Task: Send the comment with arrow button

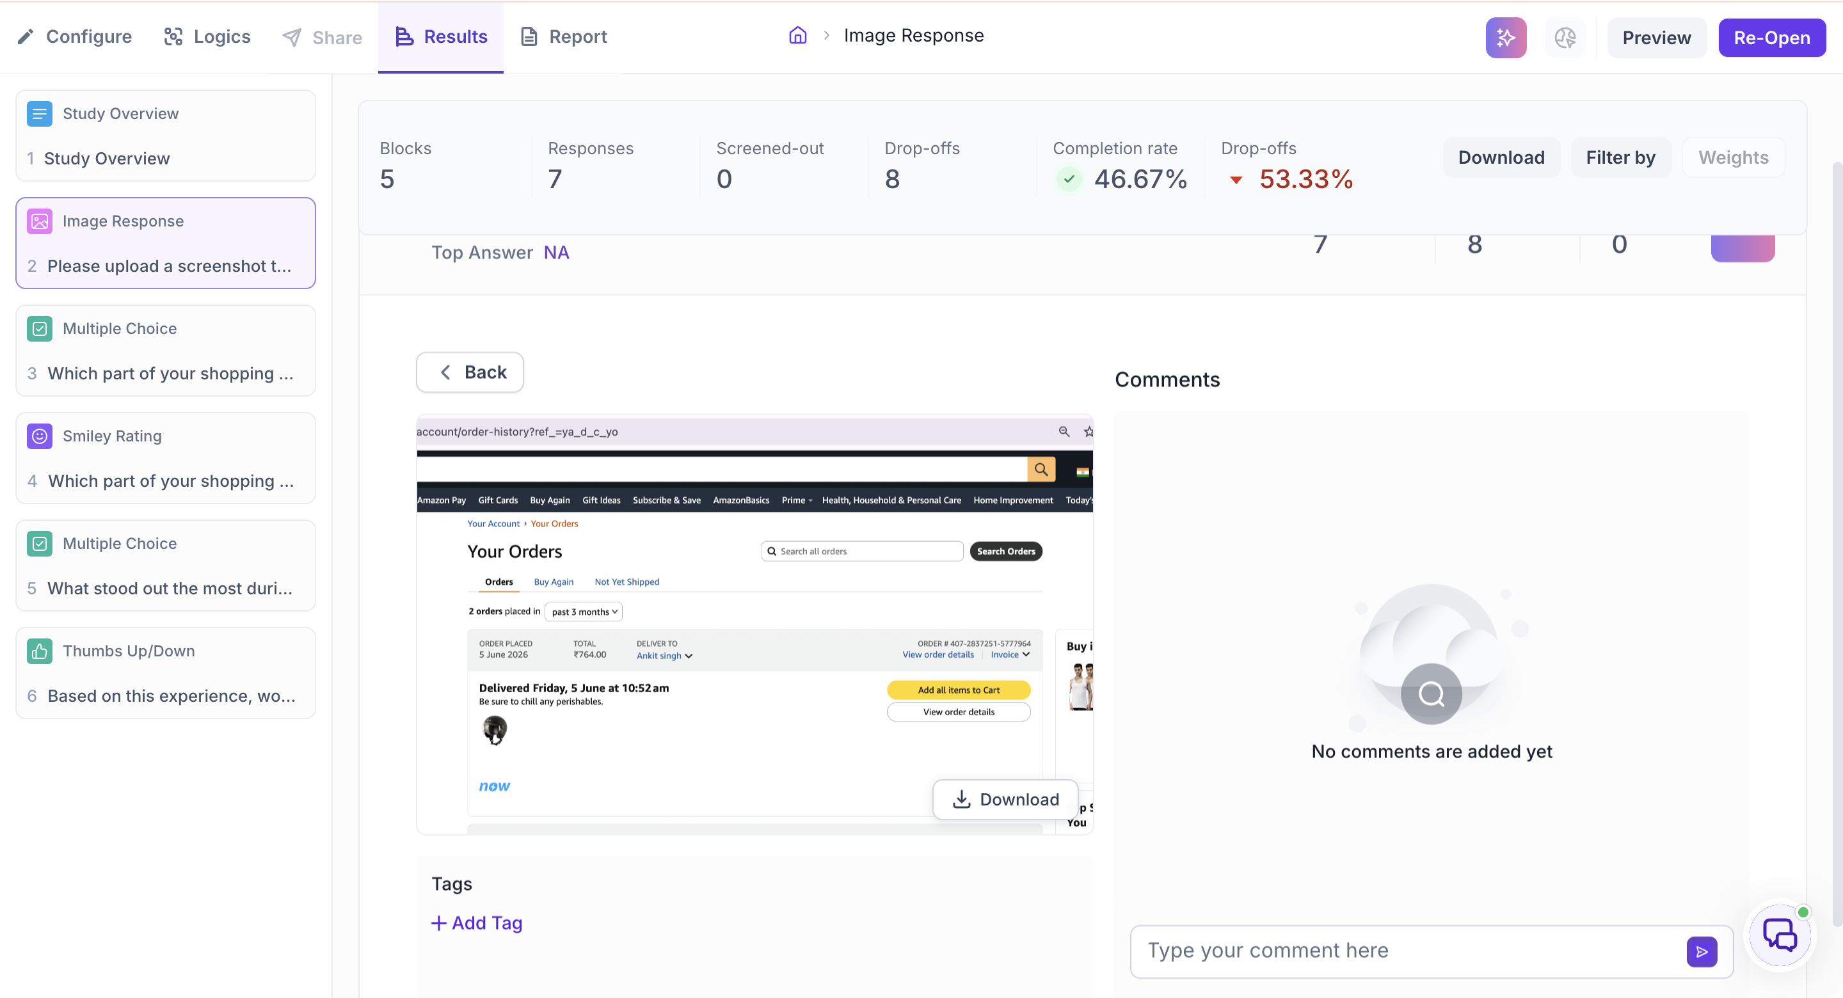Action: tap(1702, 951)
